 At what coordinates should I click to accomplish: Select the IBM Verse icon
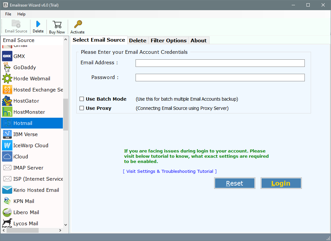(7, 134)
